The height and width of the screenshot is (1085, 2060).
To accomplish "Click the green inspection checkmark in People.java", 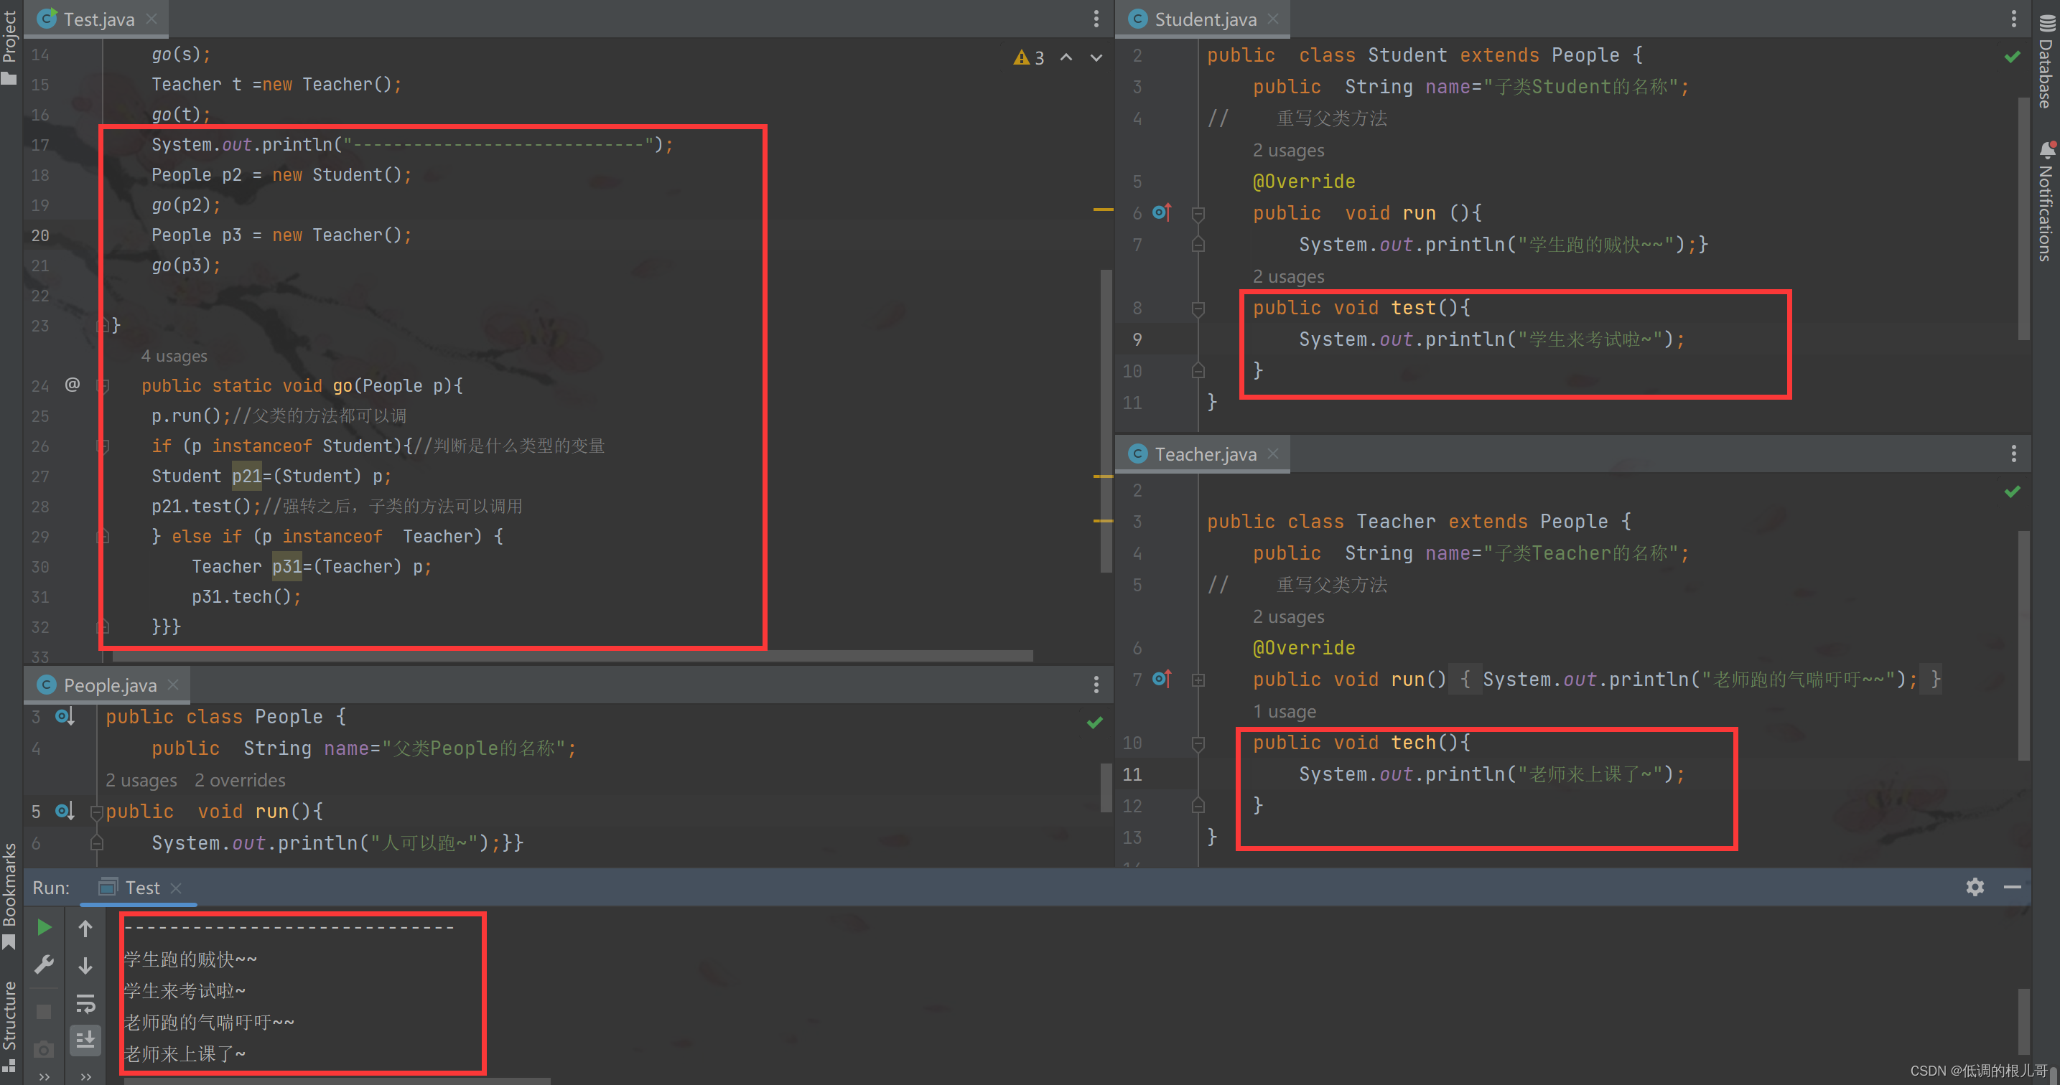I will click(1095, 723).
